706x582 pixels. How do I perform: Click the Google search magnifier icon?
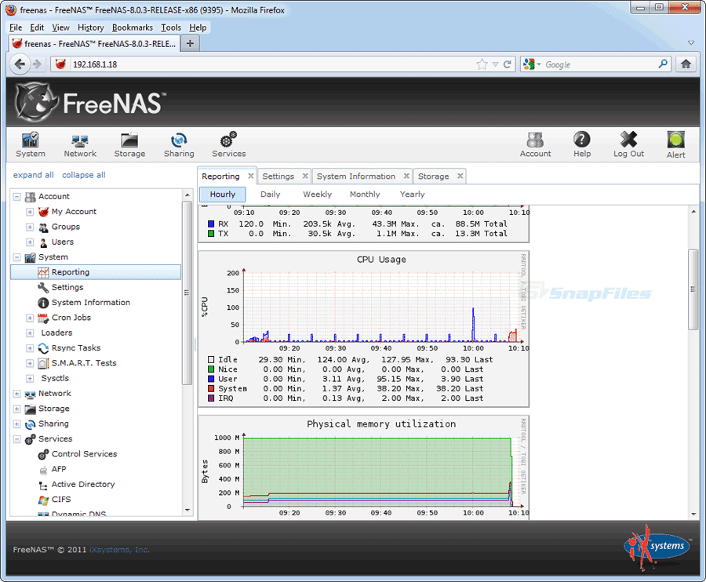[x=663, y=64]
